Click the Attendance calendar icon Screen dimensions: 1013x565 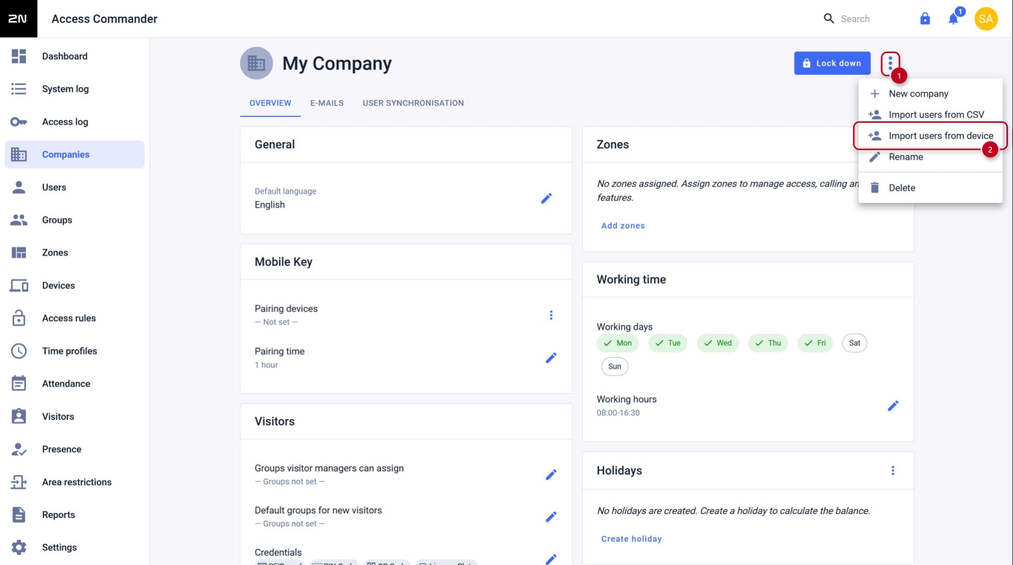(19, 383)
